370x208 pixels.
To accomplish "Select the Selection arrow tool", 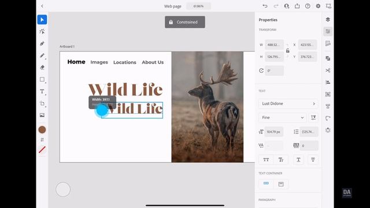I will point(42,20).
